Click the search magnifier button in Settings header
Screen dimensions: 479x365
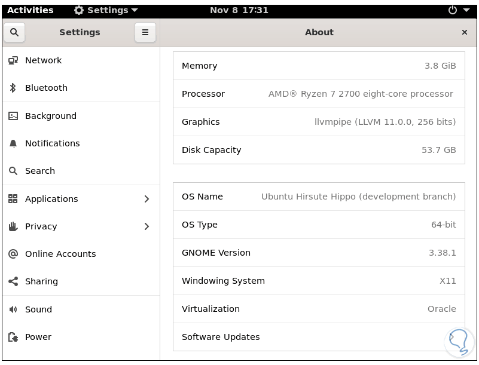coord(14,32)
